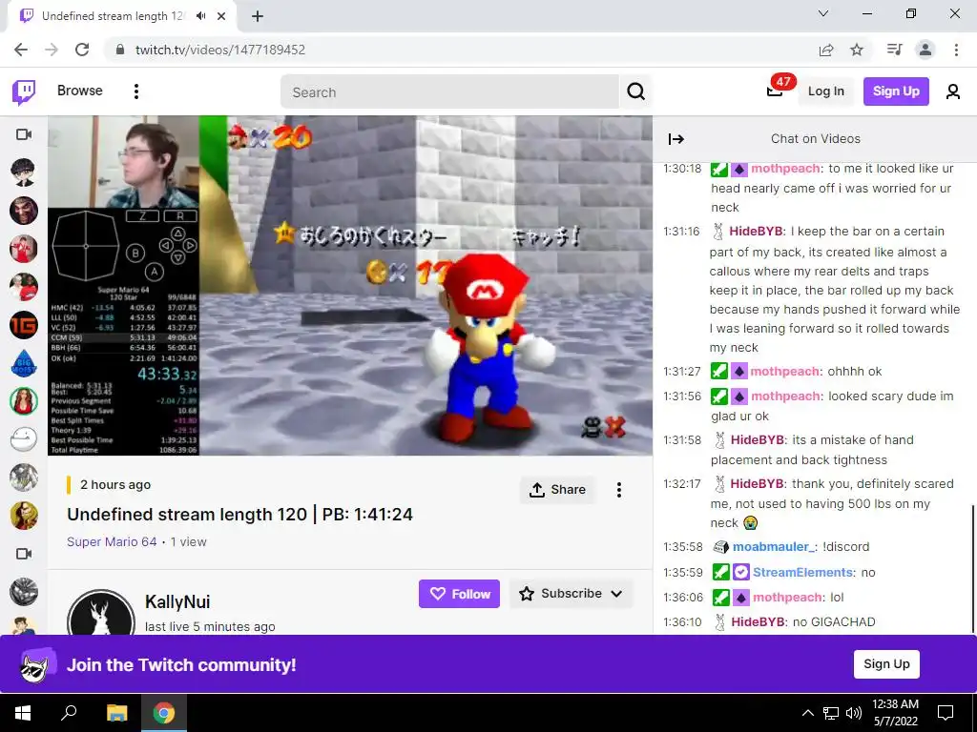Click the lower camera icon in the sidebar
This screenshot has width=977, height=732.
24,554
